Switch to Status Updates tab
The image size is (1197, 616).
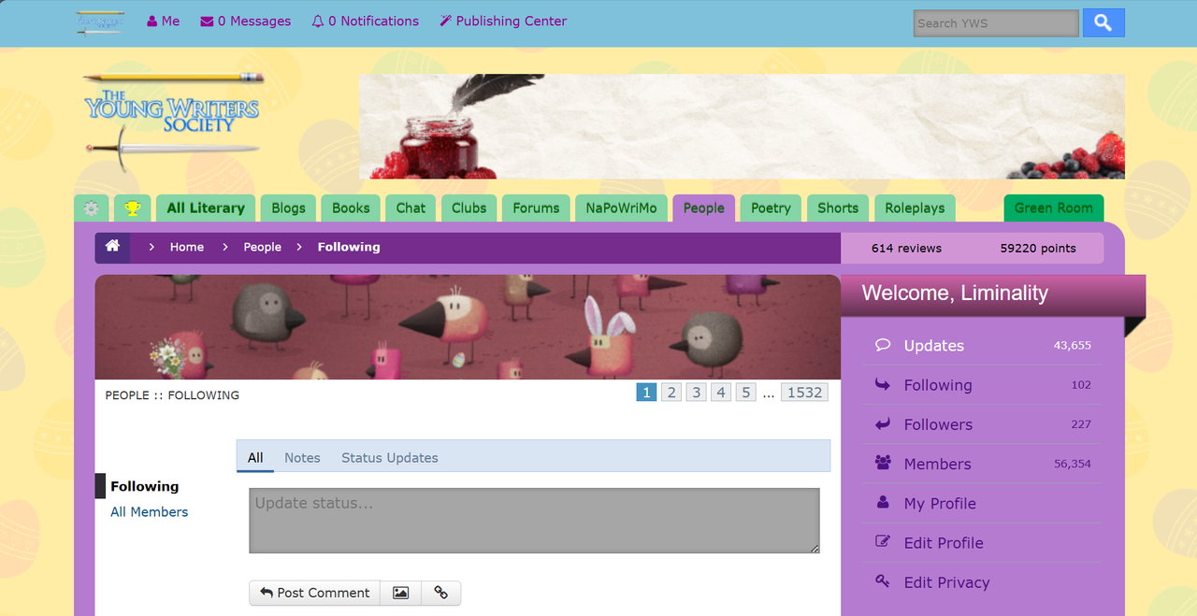point(390,457)
